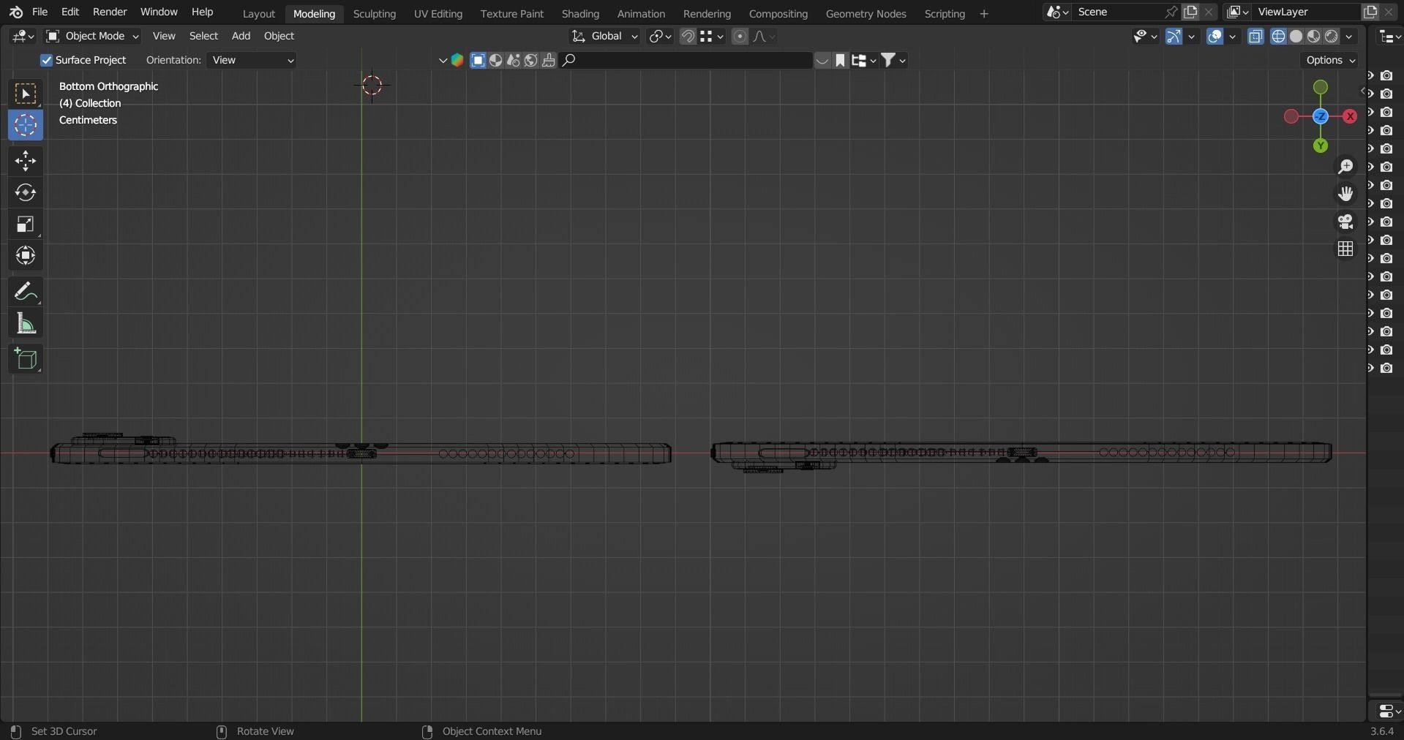Select the Add Cube tool
This screenshot has width=1404, height=740.
26,359
